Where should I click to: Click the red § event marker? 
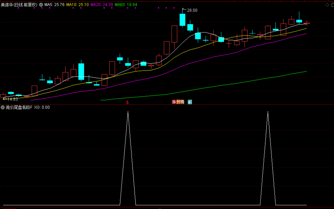(x=128, y=102)
